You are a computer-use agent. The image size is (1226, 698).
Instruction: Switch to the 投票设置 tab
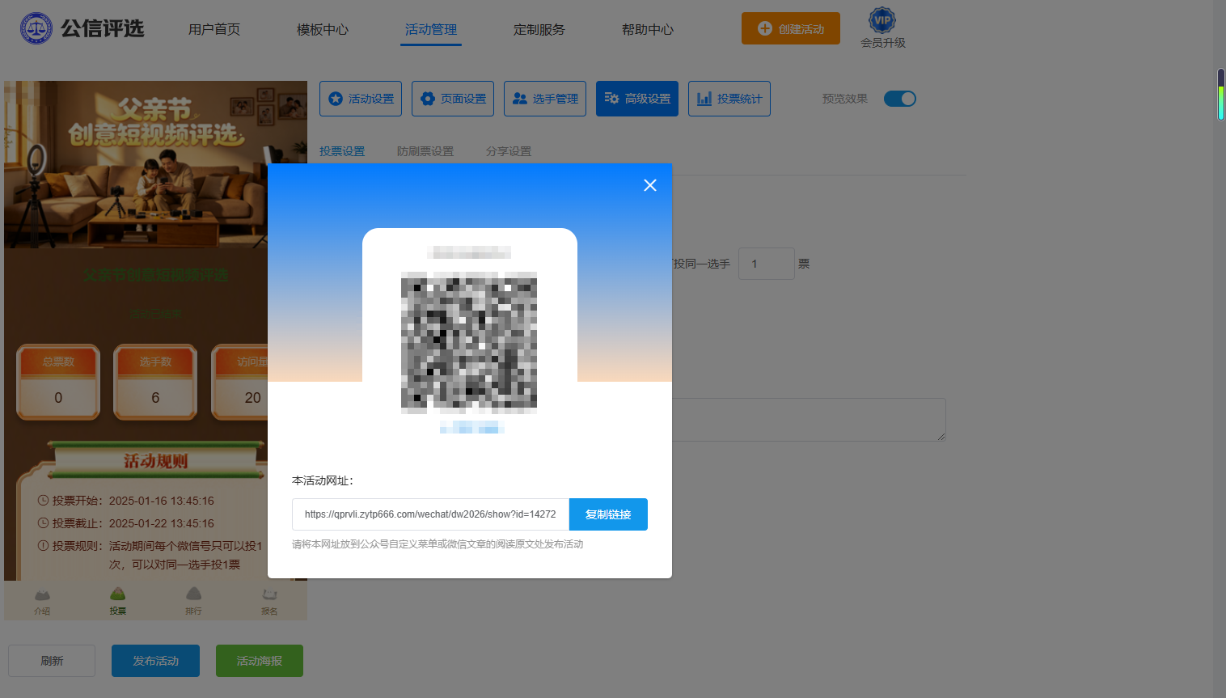point(342,151)
